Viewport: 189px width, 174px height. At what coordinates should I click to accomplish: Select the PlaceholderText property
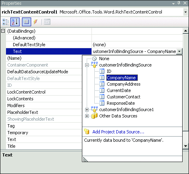(44, 112)
